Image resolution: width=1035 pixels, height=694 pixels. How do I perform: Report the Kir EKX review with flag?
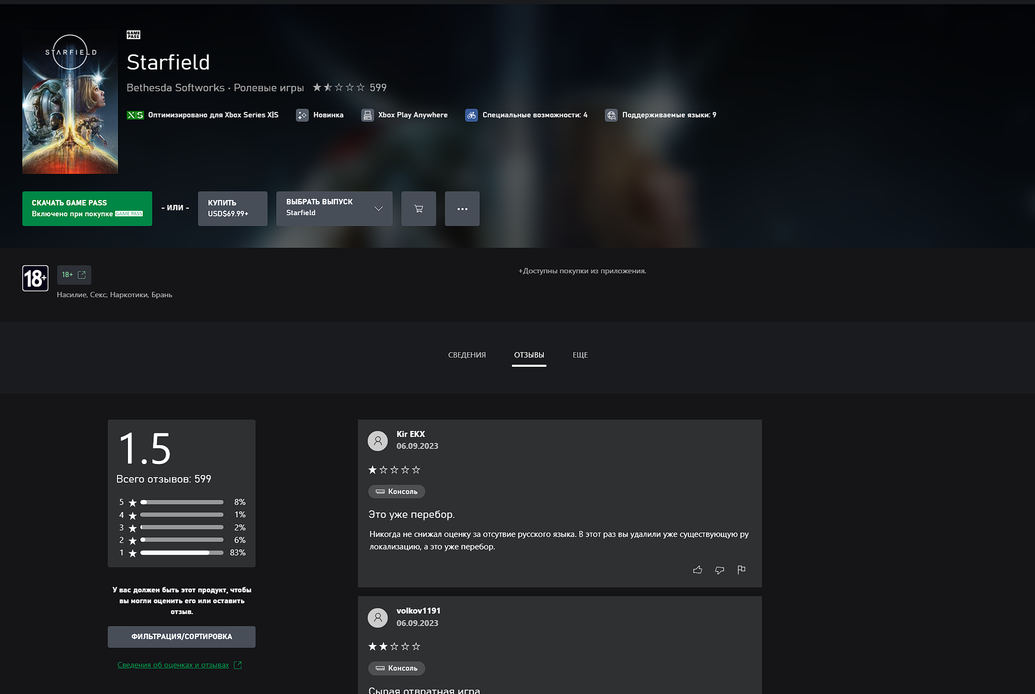click(x=741, y=570)
